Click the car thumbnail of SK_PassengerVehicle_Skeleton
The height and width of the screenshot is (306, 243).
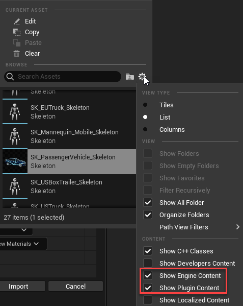click(15, 161)
